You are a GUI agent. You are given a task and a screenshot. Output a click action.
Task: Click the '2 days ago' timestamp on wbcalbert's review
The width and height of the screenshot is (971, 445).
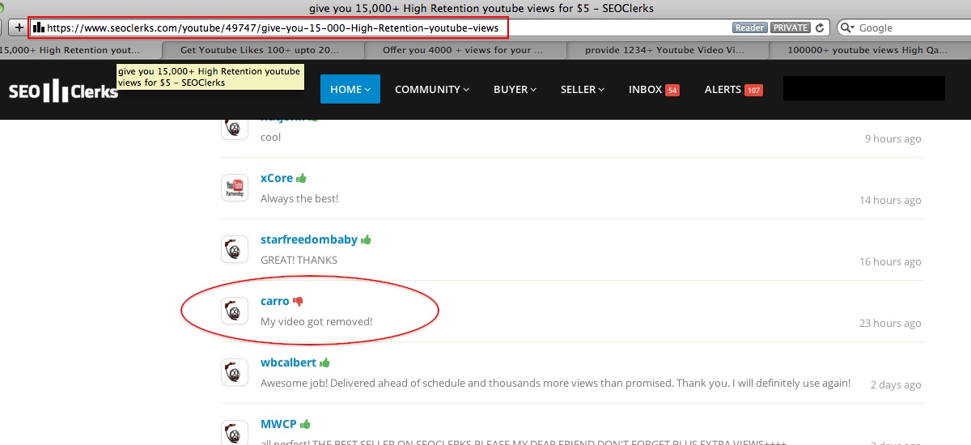(896, 384)
